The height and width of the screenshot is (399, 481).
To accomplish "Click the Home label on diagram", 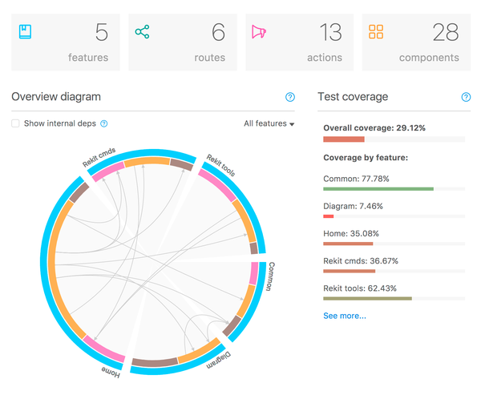I will coord(111,373).
